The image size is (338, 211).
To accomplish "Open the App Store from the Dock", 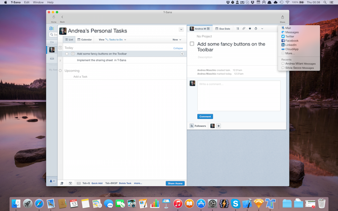I will [x=201, y=203].
